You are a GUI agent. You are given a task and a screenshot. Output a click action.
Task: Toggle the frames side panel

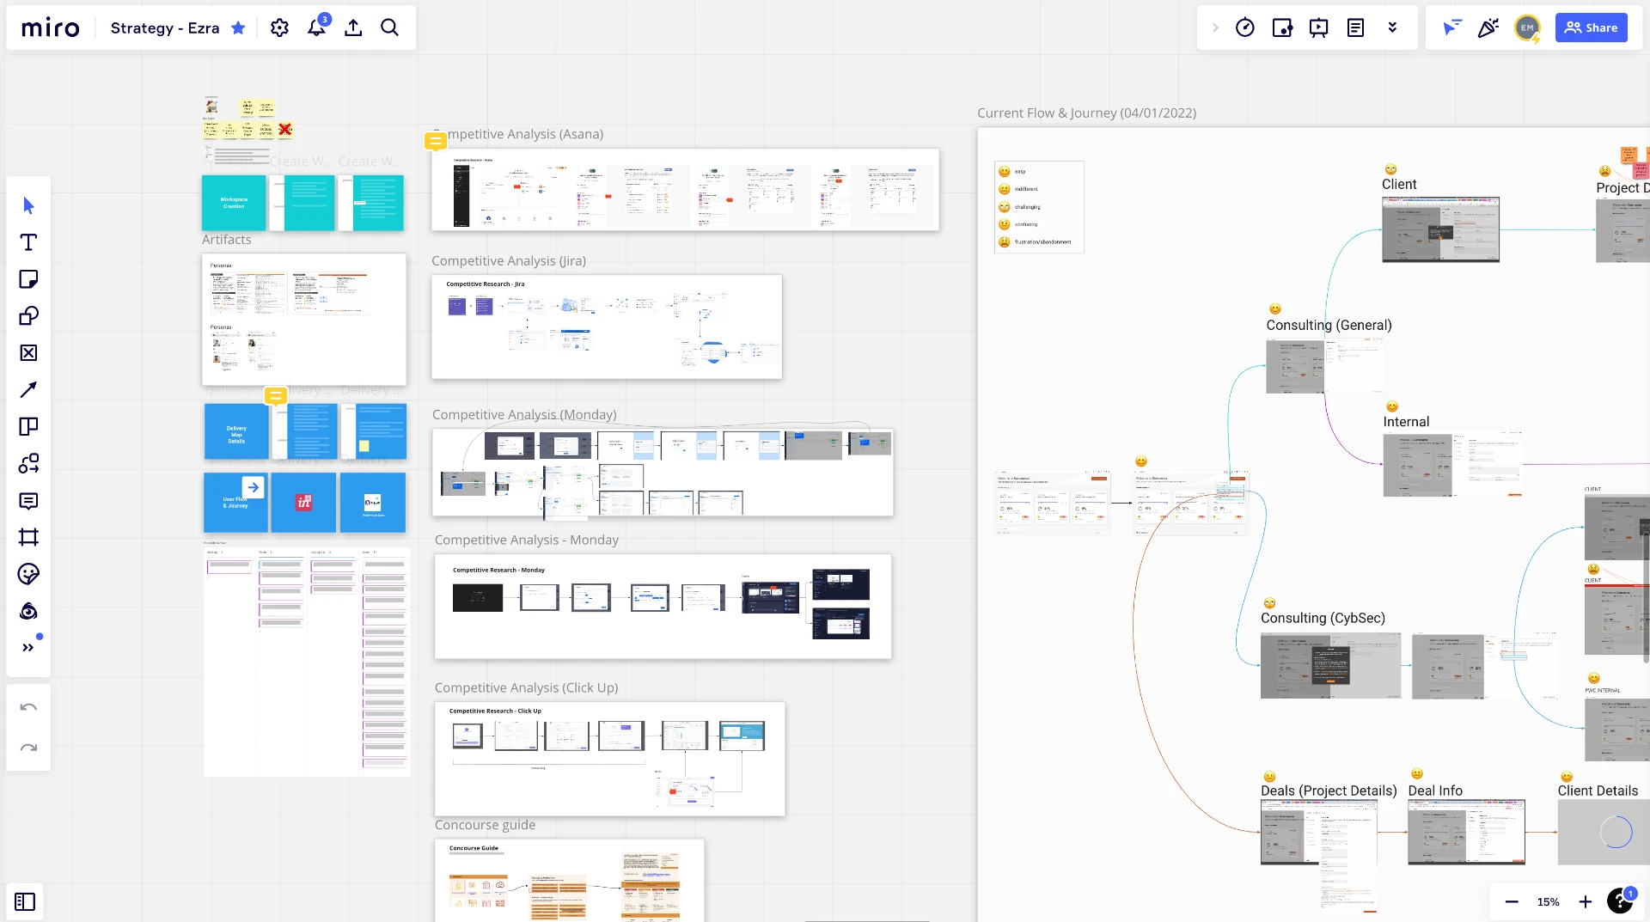(x=25, y=901)
